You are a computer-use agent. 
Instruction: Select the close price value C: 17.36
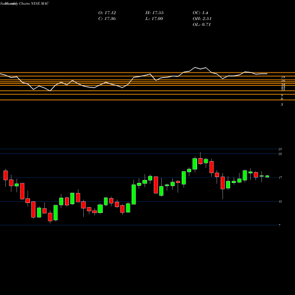point(107,19)
